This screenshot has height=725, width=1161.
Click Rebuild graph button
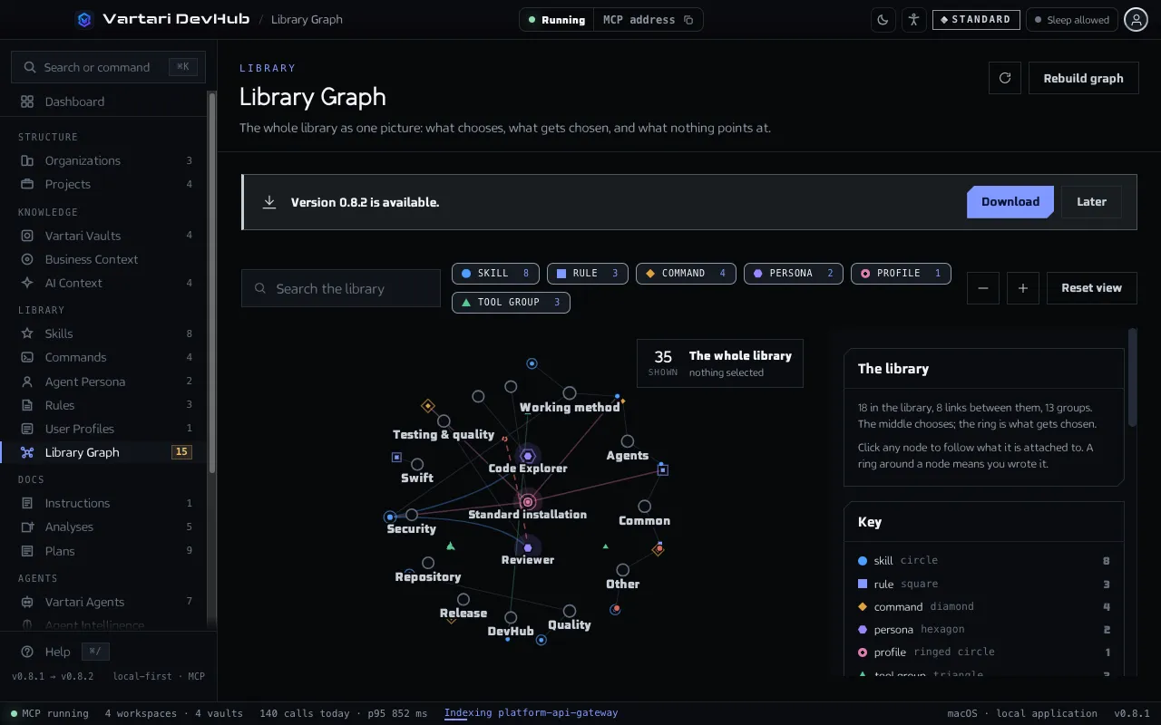click(x=1083, y=78)
